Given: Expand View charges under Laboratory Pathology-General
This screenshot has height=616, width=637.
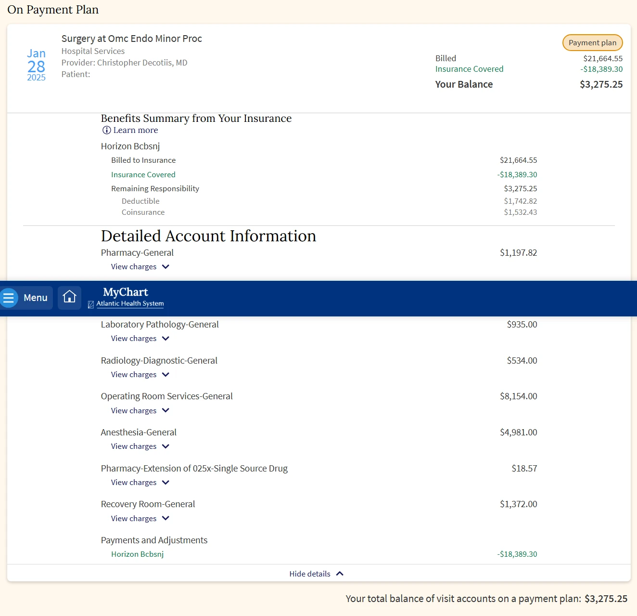Looking at the screenshot, I should coord(140,339).
